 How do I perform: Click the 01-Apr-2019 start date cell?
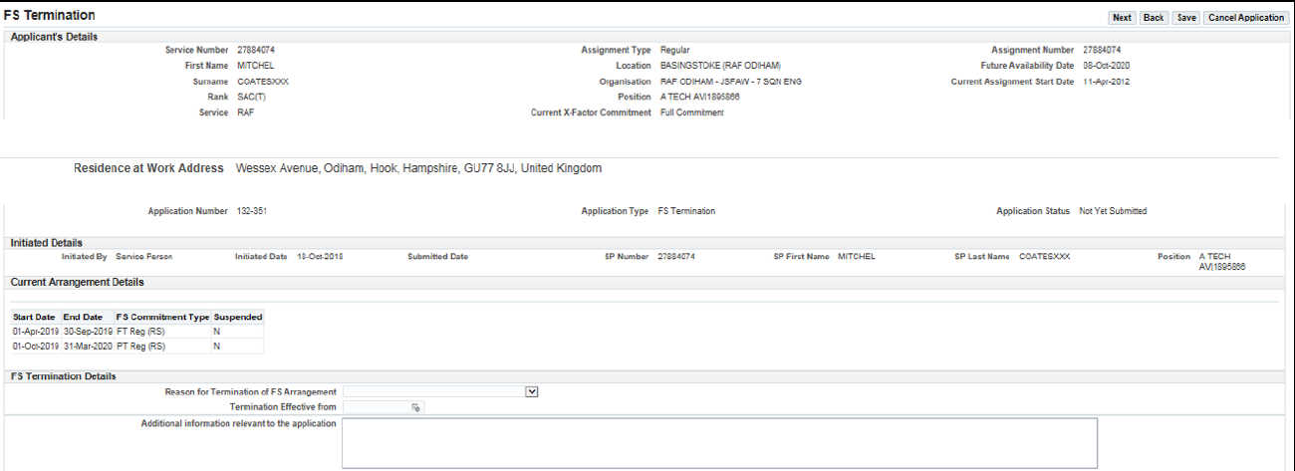tap(36, 331)
